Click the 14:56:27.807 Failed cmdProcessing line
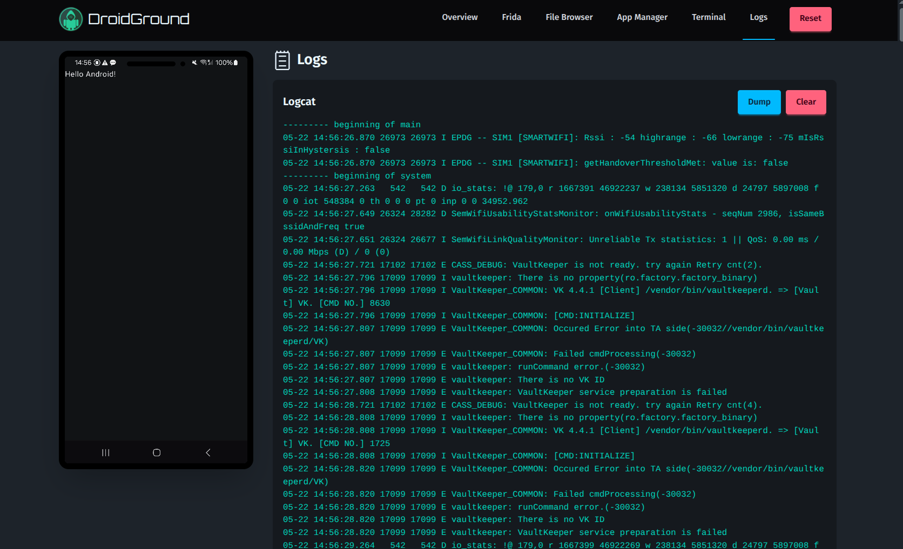903x549 pixels. click(x=489, y=354)
